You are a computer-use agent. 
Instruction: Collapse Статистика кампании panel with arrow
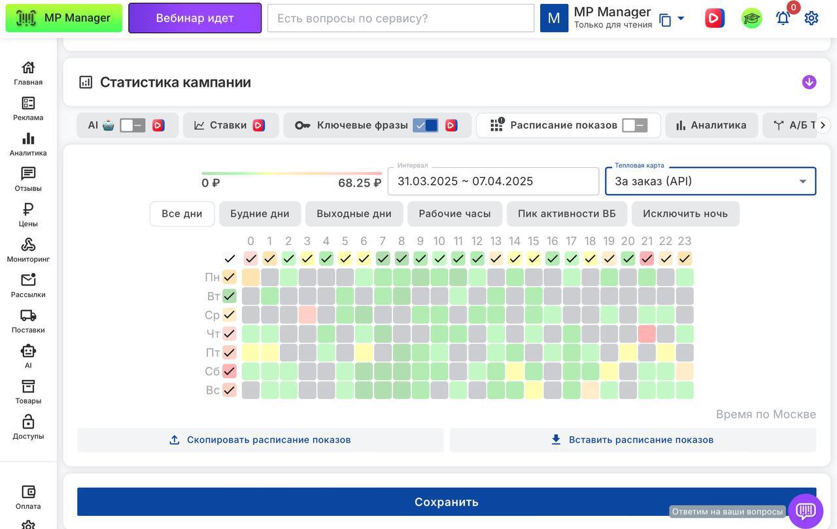809,82
